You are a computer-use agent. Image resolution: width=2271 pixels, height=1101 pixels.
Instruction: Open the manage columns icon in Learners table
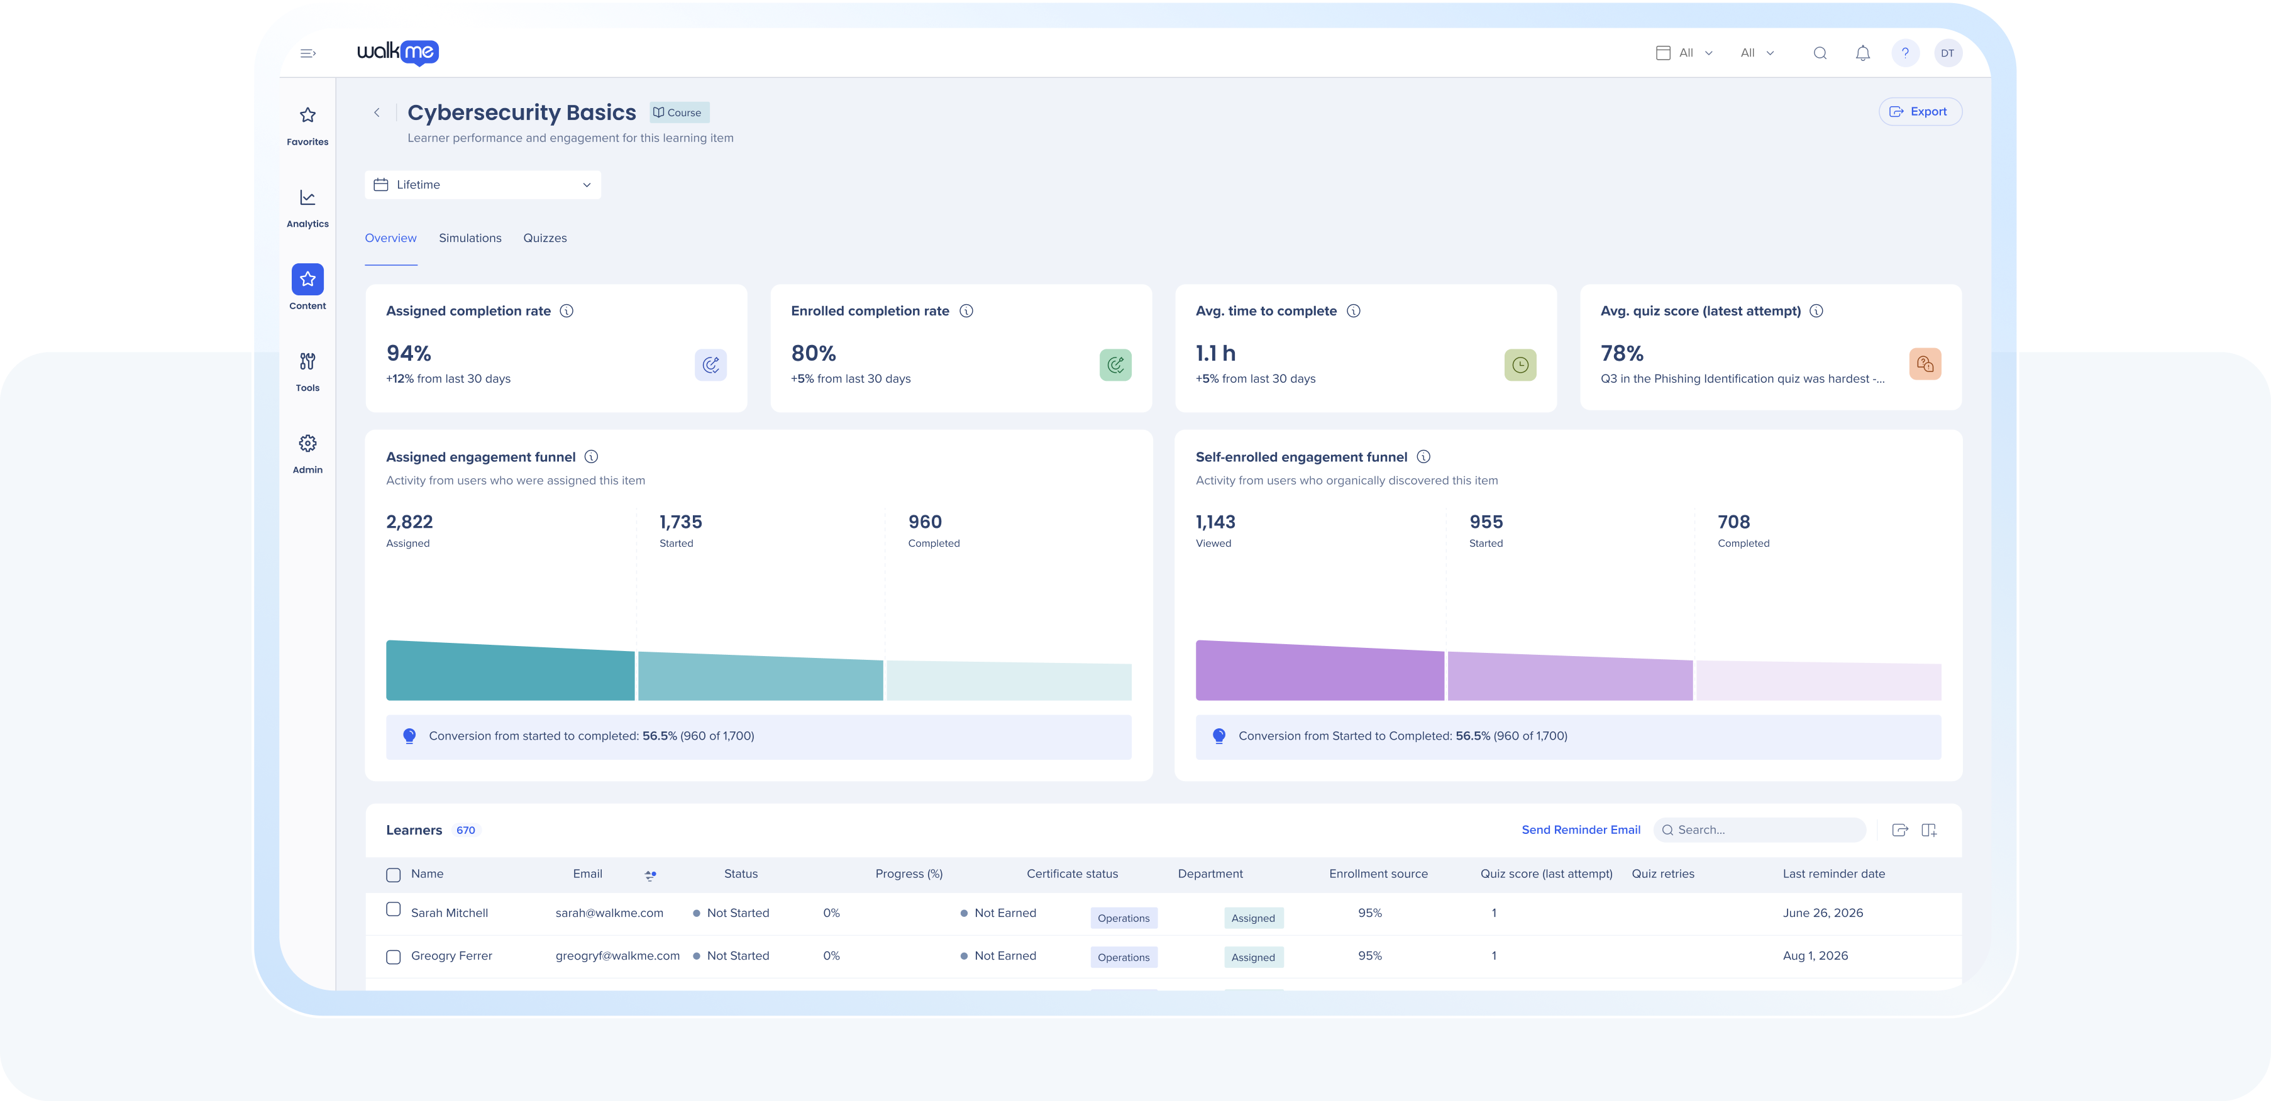(x=1929, y=830)
